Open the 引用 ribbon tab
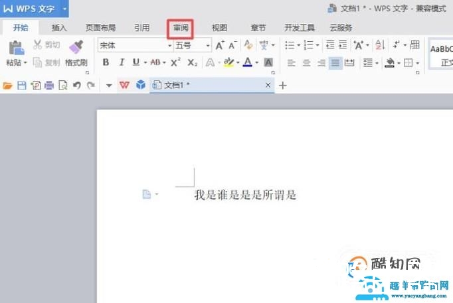Viewport: 453px width, 303px height. point(141,28)
